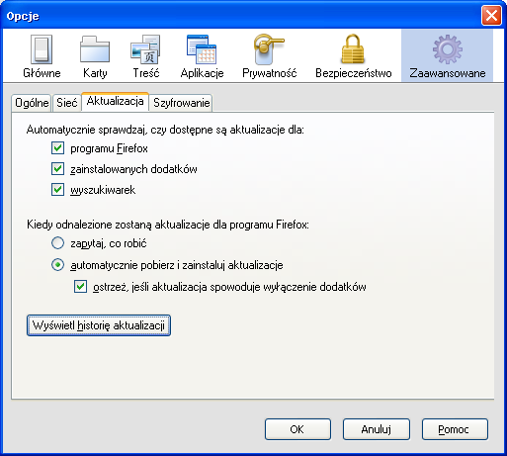Open the Szyfrowanie tab
Image resolution: width=507 pixels, height=456 pixels.
click(181, 103)
